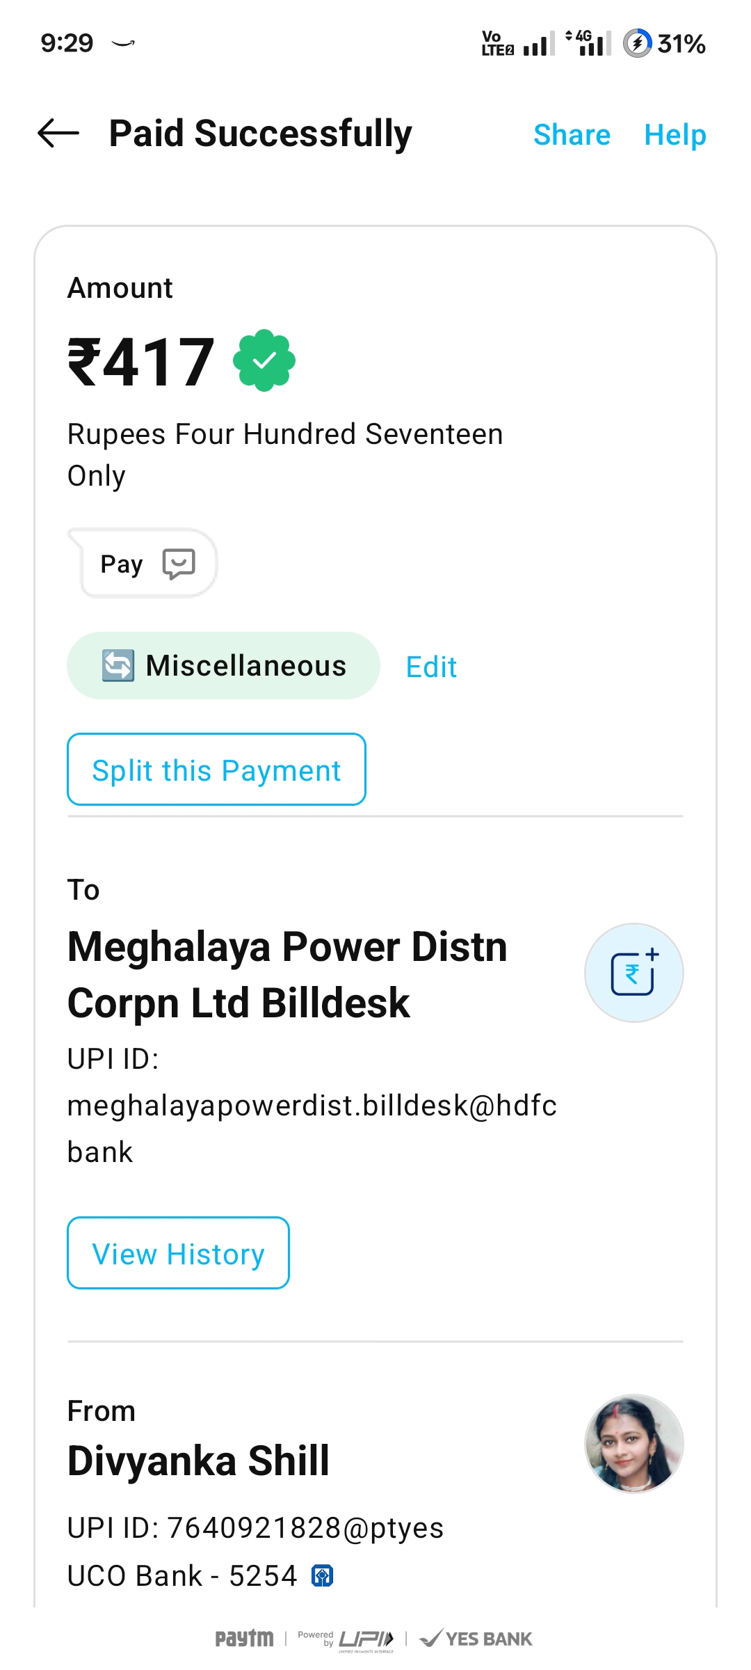Image resolution: width=751 pixels, height=1670 pixels.
Task: Tap the Paytm logo in footer
Action: click(244, 1639)
